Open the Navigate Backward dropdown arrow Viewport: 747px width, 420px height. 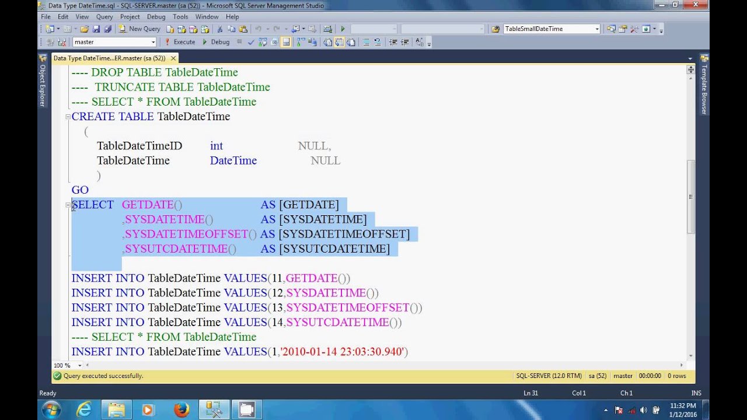[x=303, y=29]
